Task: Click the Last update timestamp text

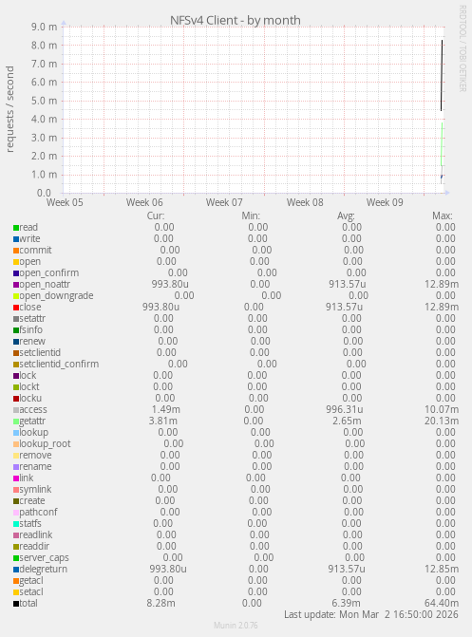Action: (x=371, y=614)
